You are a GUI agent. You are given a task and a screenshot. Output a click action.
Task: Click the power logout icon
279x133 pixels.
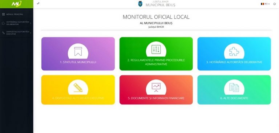[274, 4]
